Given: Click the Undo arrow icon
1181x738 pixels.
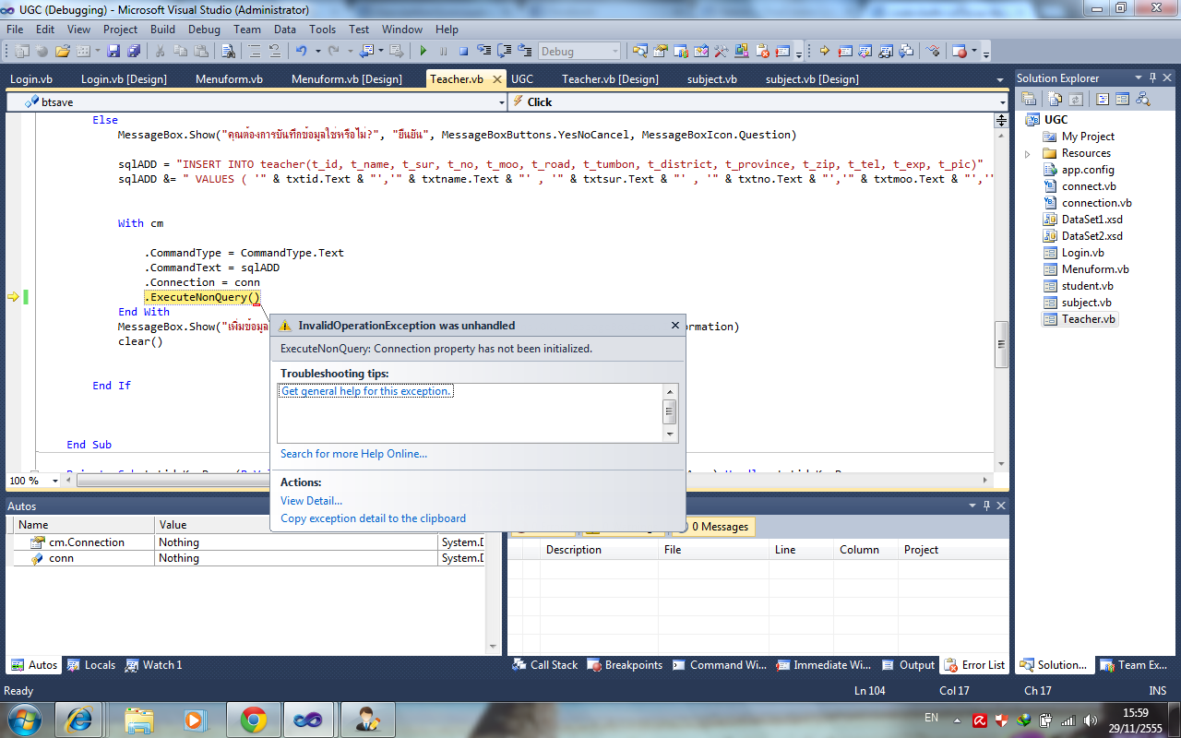Looking at the screenshot, I should (x=301, y=52).
